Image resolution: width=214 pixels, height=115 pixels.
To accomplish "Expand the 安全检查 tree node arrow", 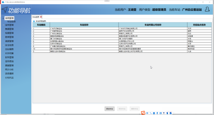I will pos(3,45).
